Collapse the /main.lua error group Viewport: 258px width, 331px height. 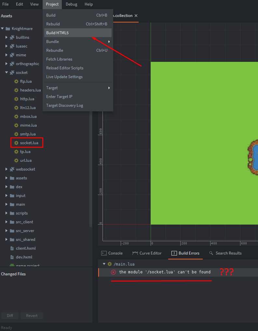[x=104, y=264]
